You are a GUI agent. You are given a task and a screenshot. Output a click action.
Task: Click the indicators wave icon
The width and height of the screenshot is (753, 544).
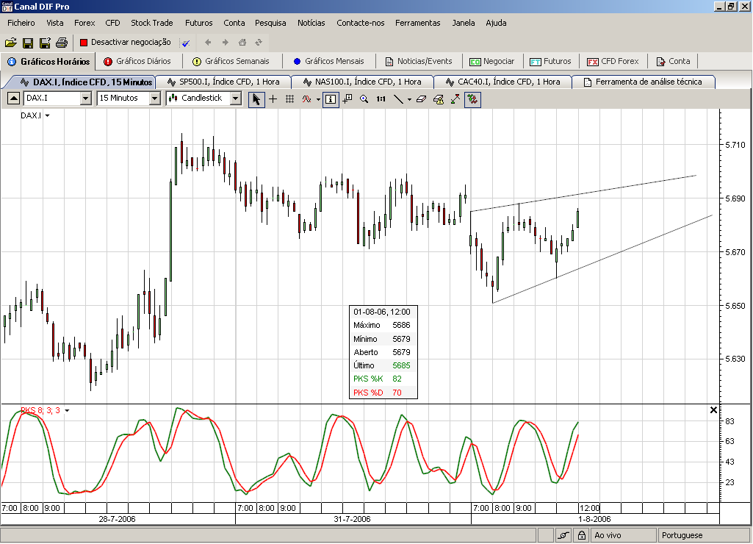point(306,99)
